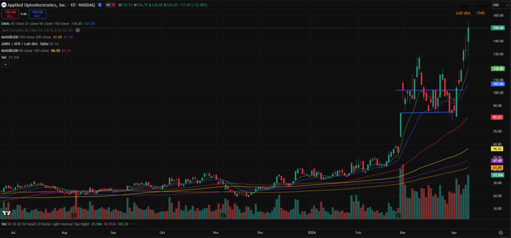Click the blue 107.04 EMA price tag

497,84
